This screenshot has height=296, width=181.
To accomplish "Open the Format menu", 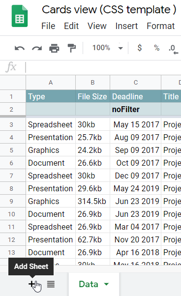I will 161,26.
